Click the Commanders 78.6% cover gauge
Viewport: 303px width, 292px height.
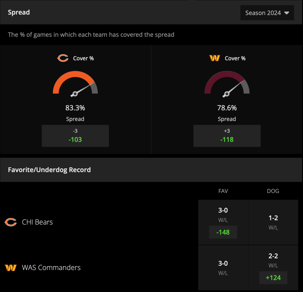[x=227, y=84]
